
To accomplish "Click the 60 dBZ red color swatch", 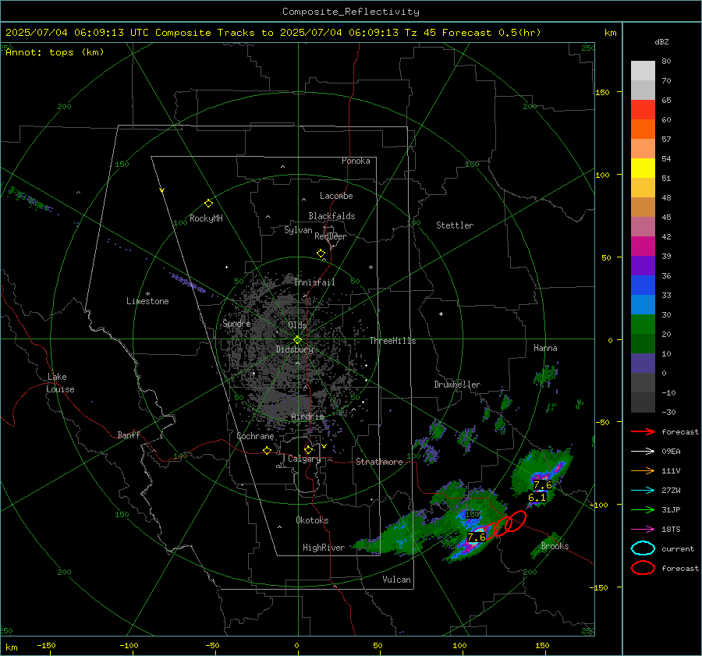I will [x=643, y=110].
